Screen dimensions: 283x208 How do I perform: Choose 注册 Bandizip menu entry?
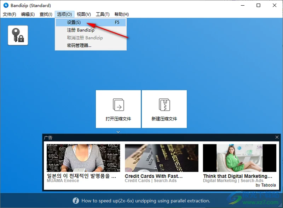[x=91, y=30]
